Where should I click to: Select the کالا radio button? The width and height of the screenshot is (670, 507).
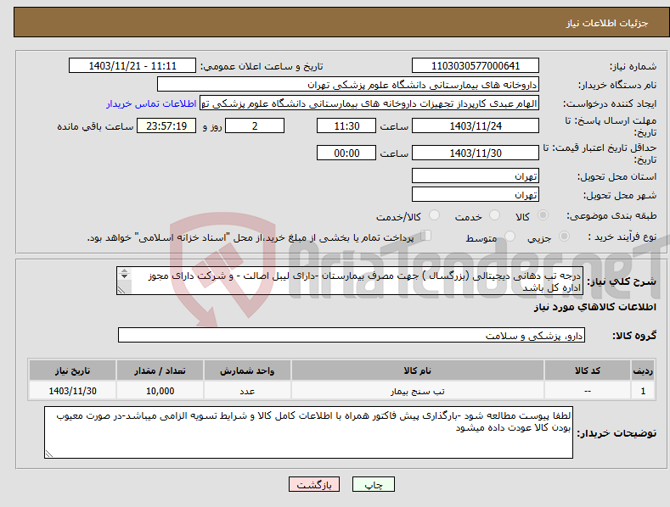(x=543, y=215)
